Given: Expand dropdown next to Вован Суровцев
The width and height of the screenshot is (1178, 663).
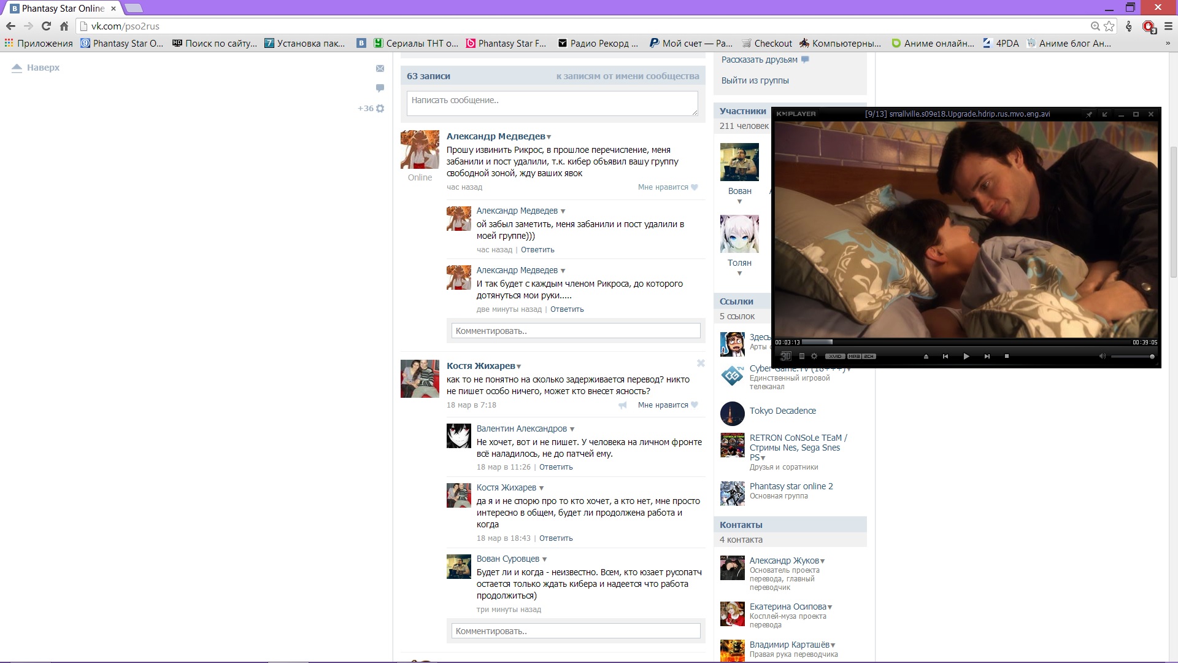Looking at the screenshot, I should pyautogui.click(x=544, y=559).
